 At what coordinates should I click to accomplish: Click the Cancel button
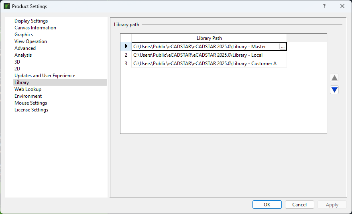click(299, 205)
